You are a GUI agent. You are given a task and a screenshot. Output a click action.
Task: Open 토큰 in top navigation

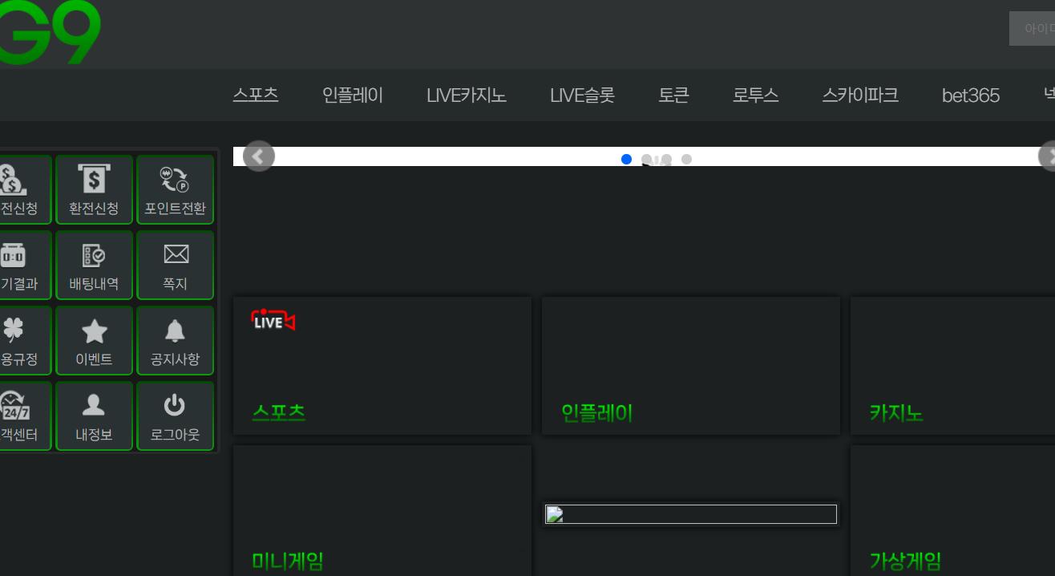[673, 95]
